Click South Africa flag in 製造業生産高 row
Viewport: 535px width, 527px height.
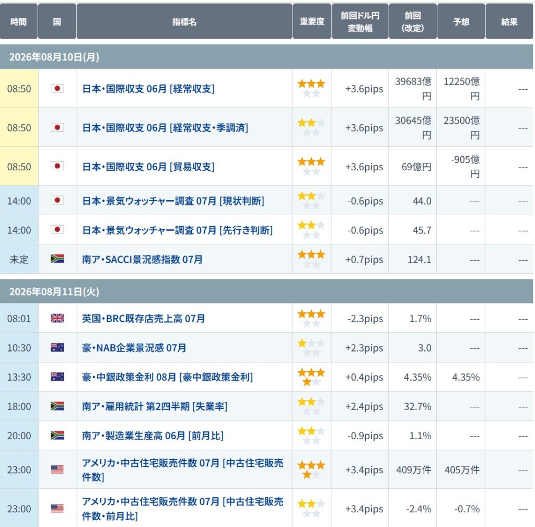pyautogui.click(x=57, y=436)
